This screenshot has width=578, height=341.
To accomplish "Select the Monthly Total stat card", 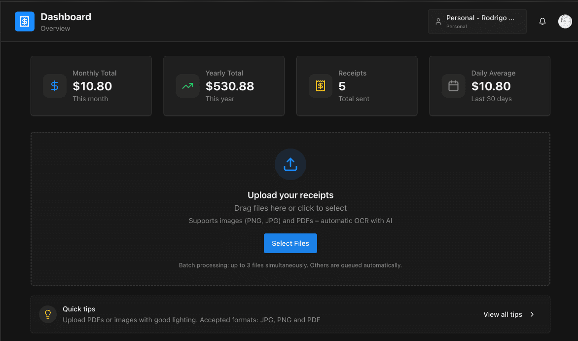I will tap(91, 85).
